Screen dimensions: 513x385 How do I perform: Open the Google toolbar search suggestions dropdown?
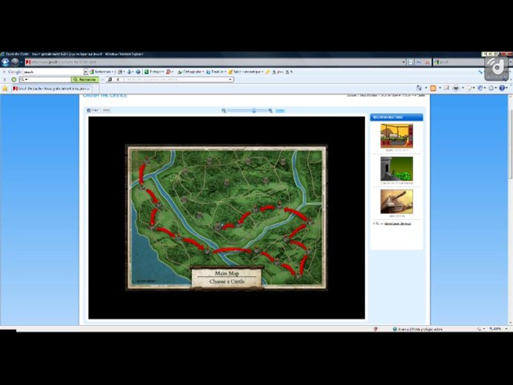85,72
